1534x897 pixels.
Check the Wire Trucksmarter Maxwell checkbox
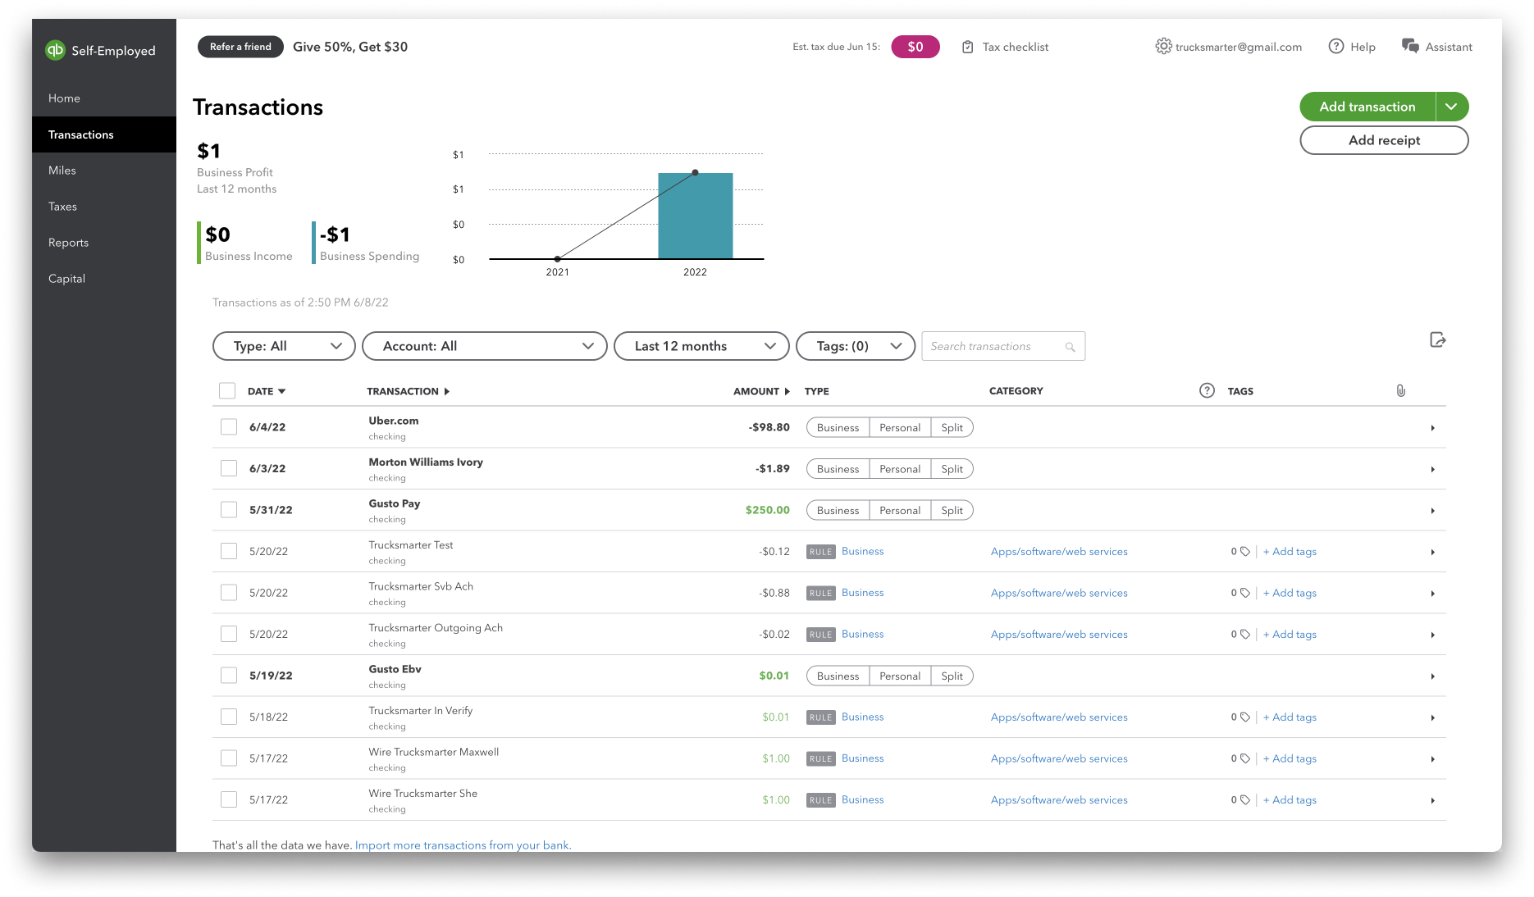coord(229,758)
